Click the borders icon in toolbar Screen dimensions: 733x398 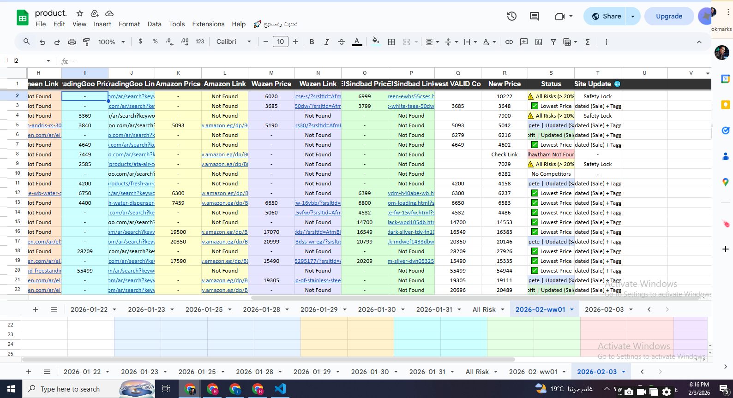pyautogui.click(x=391, y=42)
